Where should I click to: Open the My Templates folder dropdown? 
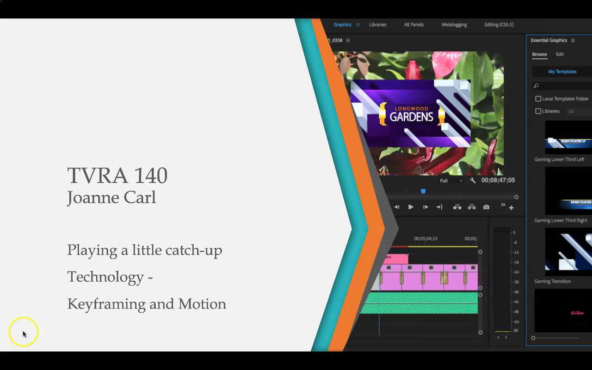[x=562, y=71]
